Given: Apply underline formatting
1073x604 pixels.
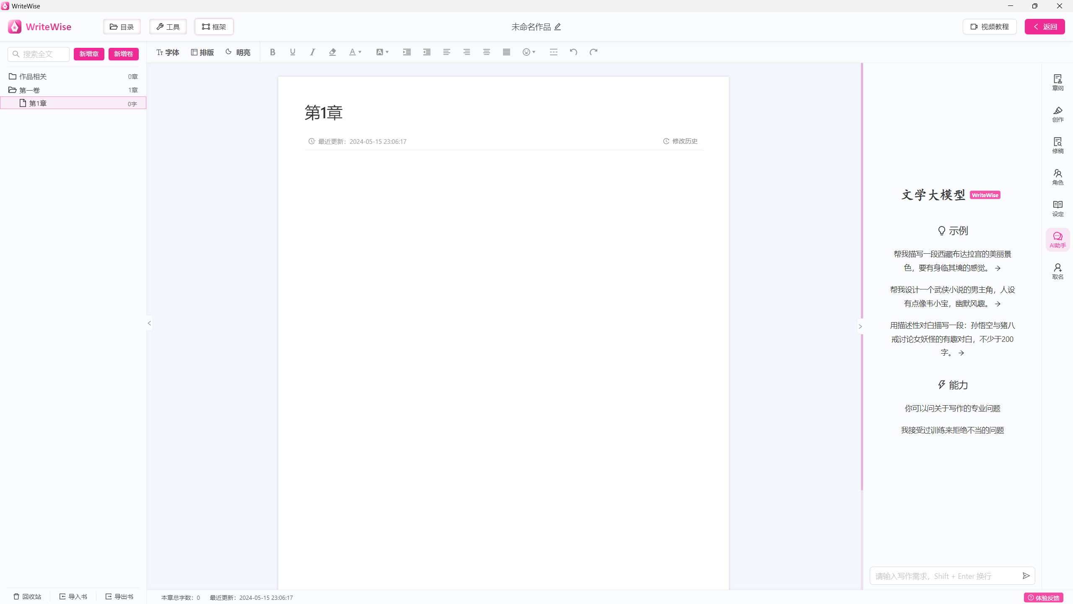Looking at the screenshot, I should [x=293, y=52].
